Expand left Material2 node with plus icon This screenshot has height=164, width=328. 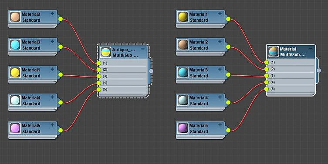52,13
